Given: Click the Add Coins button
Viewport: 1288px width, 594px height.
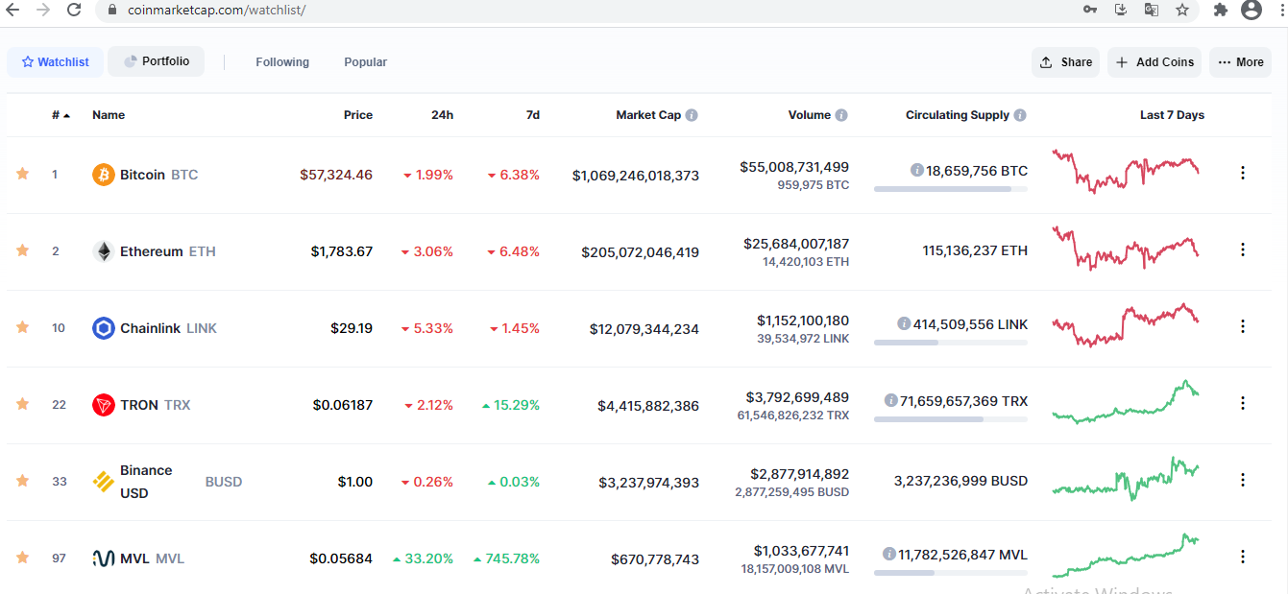Looking at the screenshot, I should click(x=1154, y=62).
